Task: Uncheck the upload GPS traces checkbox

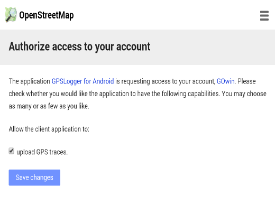Action: (11, 151)
